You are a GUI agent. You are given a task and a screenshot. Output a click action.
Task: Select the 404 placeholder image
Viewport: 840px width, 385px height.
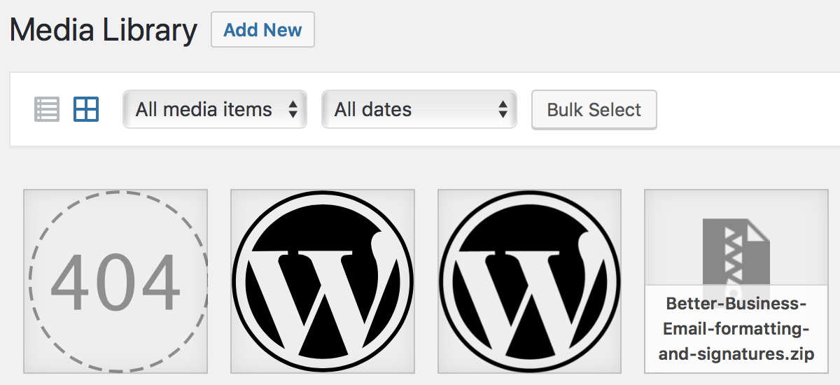click(115, 281)
